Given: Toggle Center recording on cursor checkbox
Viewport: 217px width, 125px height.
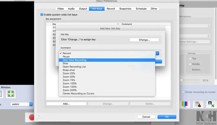Looking at the screenshot, I should click(183, 92).
